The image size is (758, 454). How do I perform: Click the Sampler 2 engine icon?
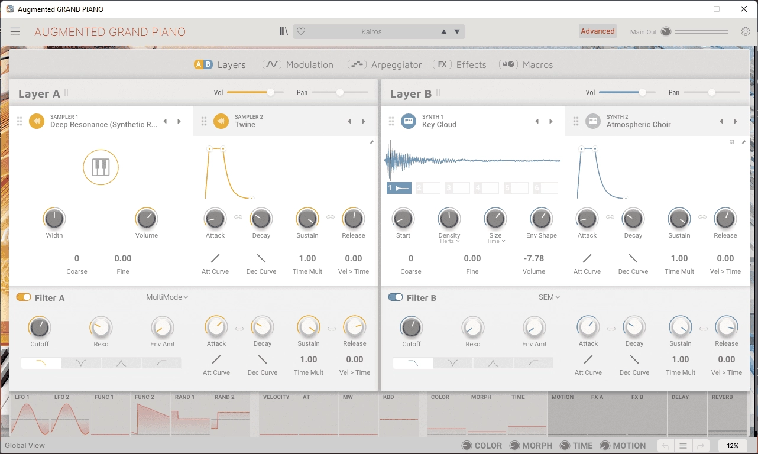(221, 121)
